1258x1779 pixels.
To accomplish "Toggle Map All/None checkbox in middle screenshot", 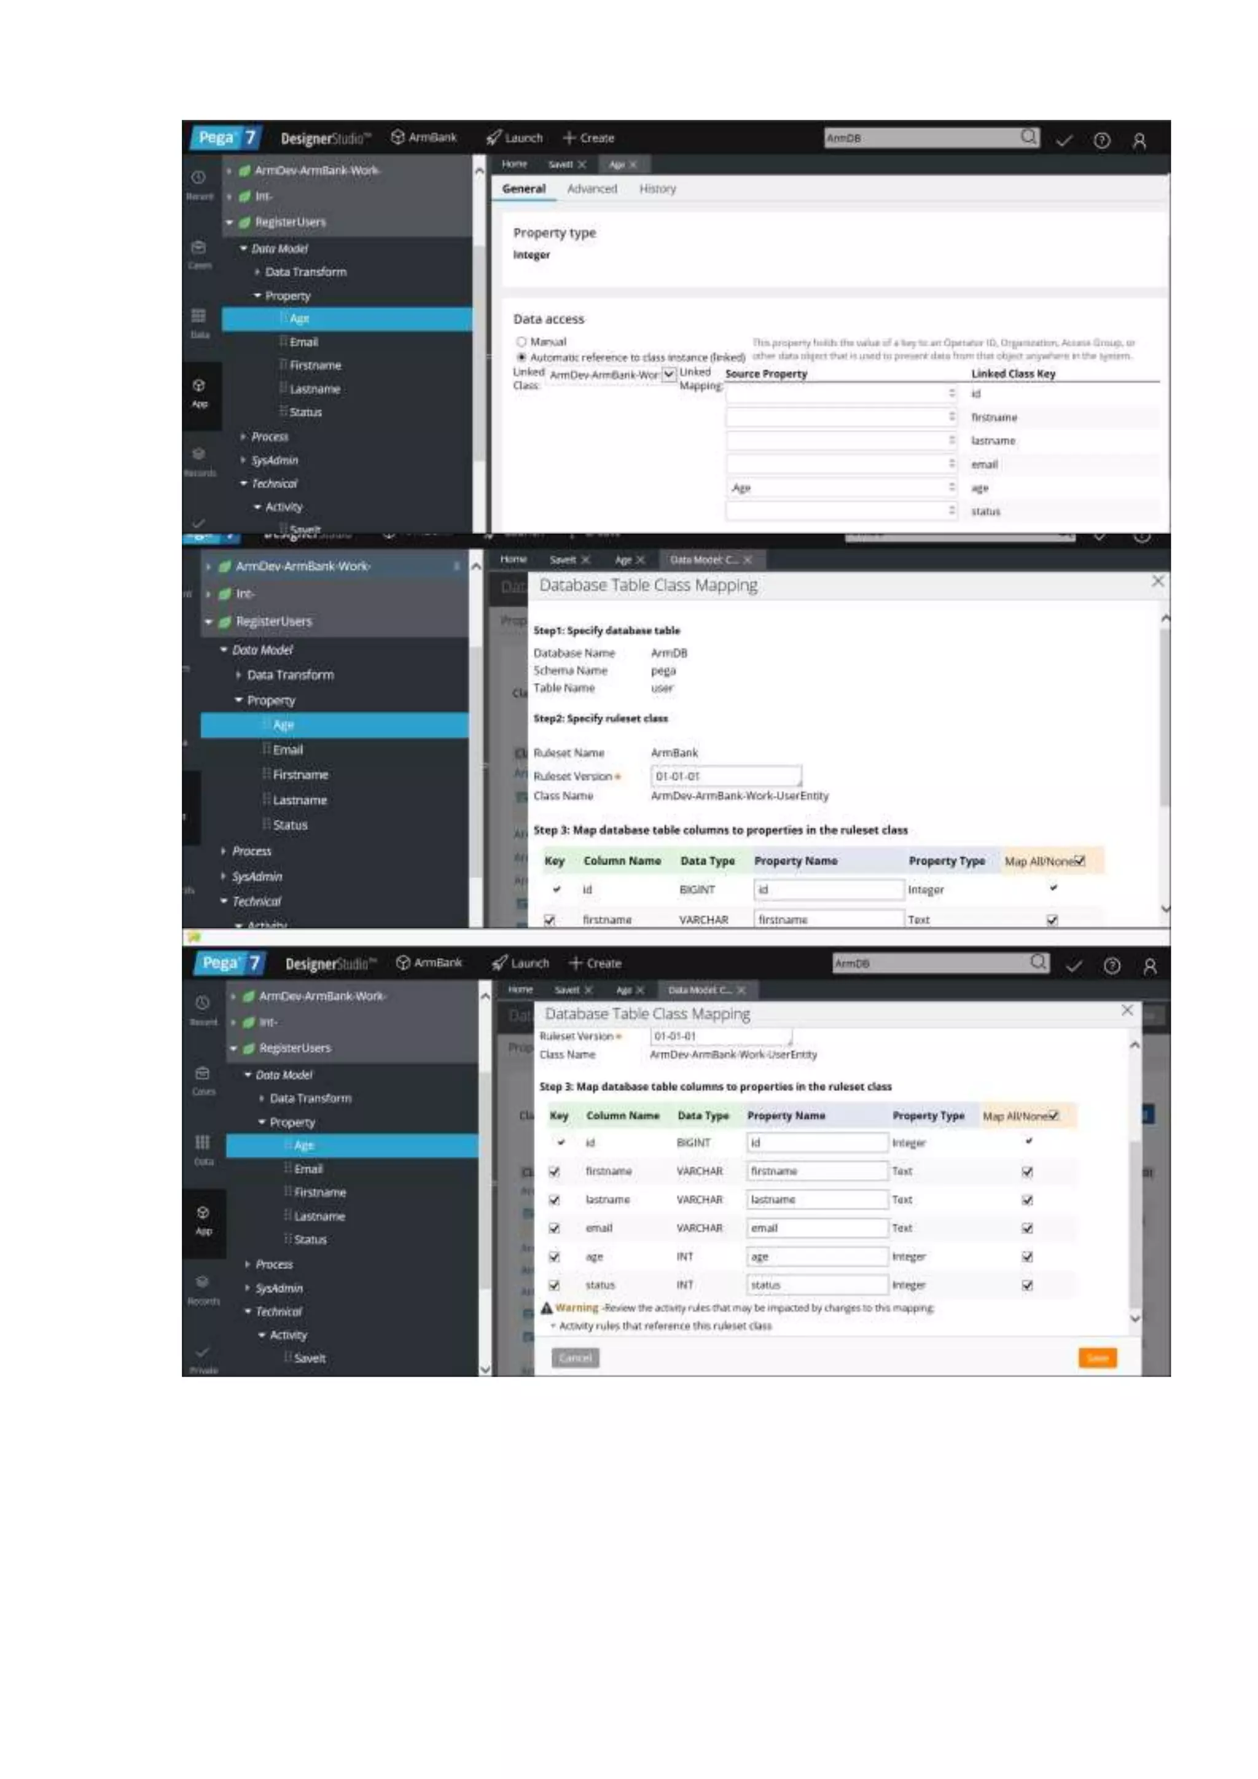I will pyautogui.click(x=1080, y=861).
